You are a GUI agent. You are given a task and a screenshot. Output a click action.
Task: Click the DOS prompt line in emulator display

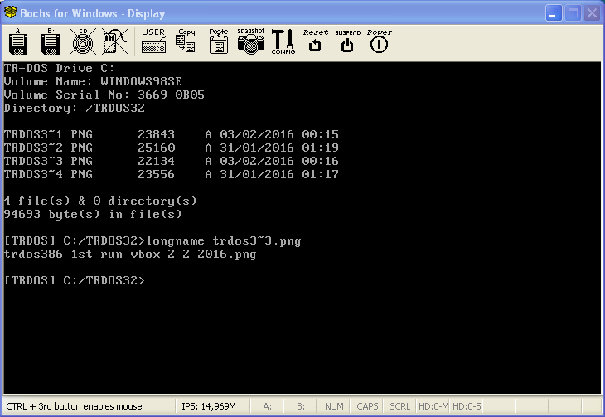[x=75, y=281]
